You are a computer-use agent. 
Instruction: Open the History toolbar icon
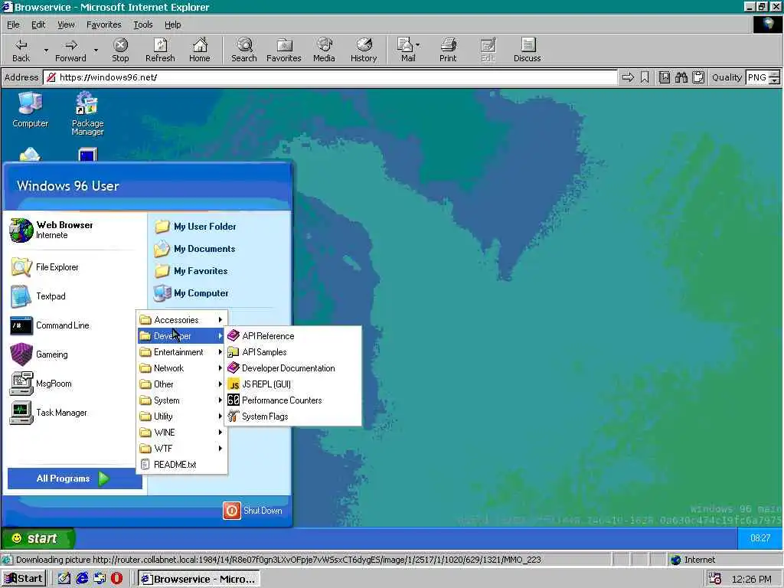tap(364, 50)
